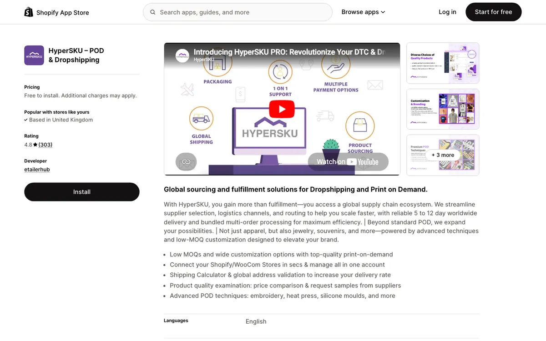Click the 'HyperSKU – POD & Dropshipping' title
The height and width of the screenshot is (341, 546).
[76, 55]
